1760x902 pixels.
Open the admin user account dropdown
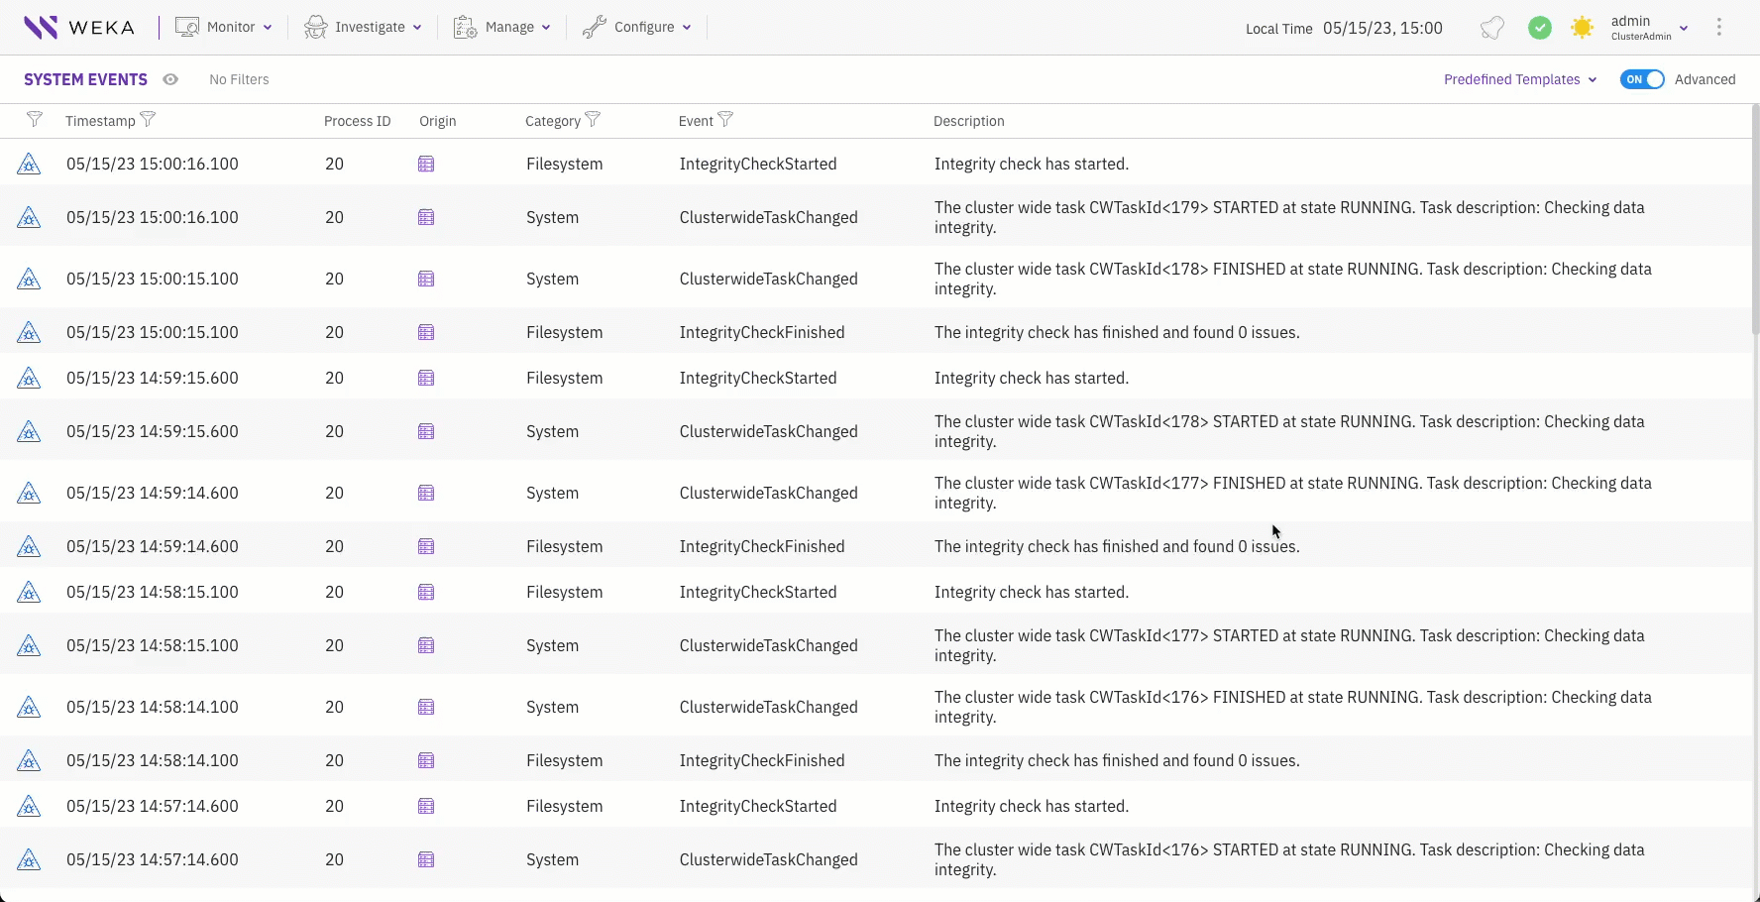pos(1648,28)
